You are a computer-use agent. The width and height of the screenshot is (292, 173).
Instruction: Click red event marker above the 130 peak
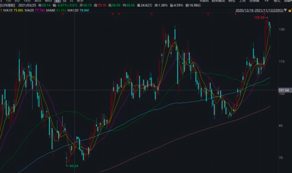152,14
